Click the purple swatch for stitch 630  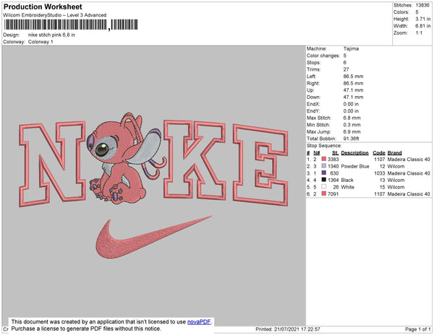(x=323, y=173)
